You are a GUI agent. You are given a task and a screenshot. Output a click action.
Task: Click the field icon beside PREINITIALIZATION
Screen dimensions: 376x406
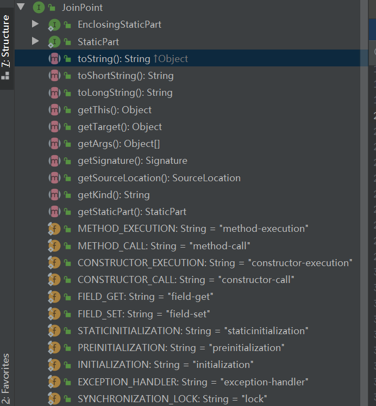coord(54,348)
